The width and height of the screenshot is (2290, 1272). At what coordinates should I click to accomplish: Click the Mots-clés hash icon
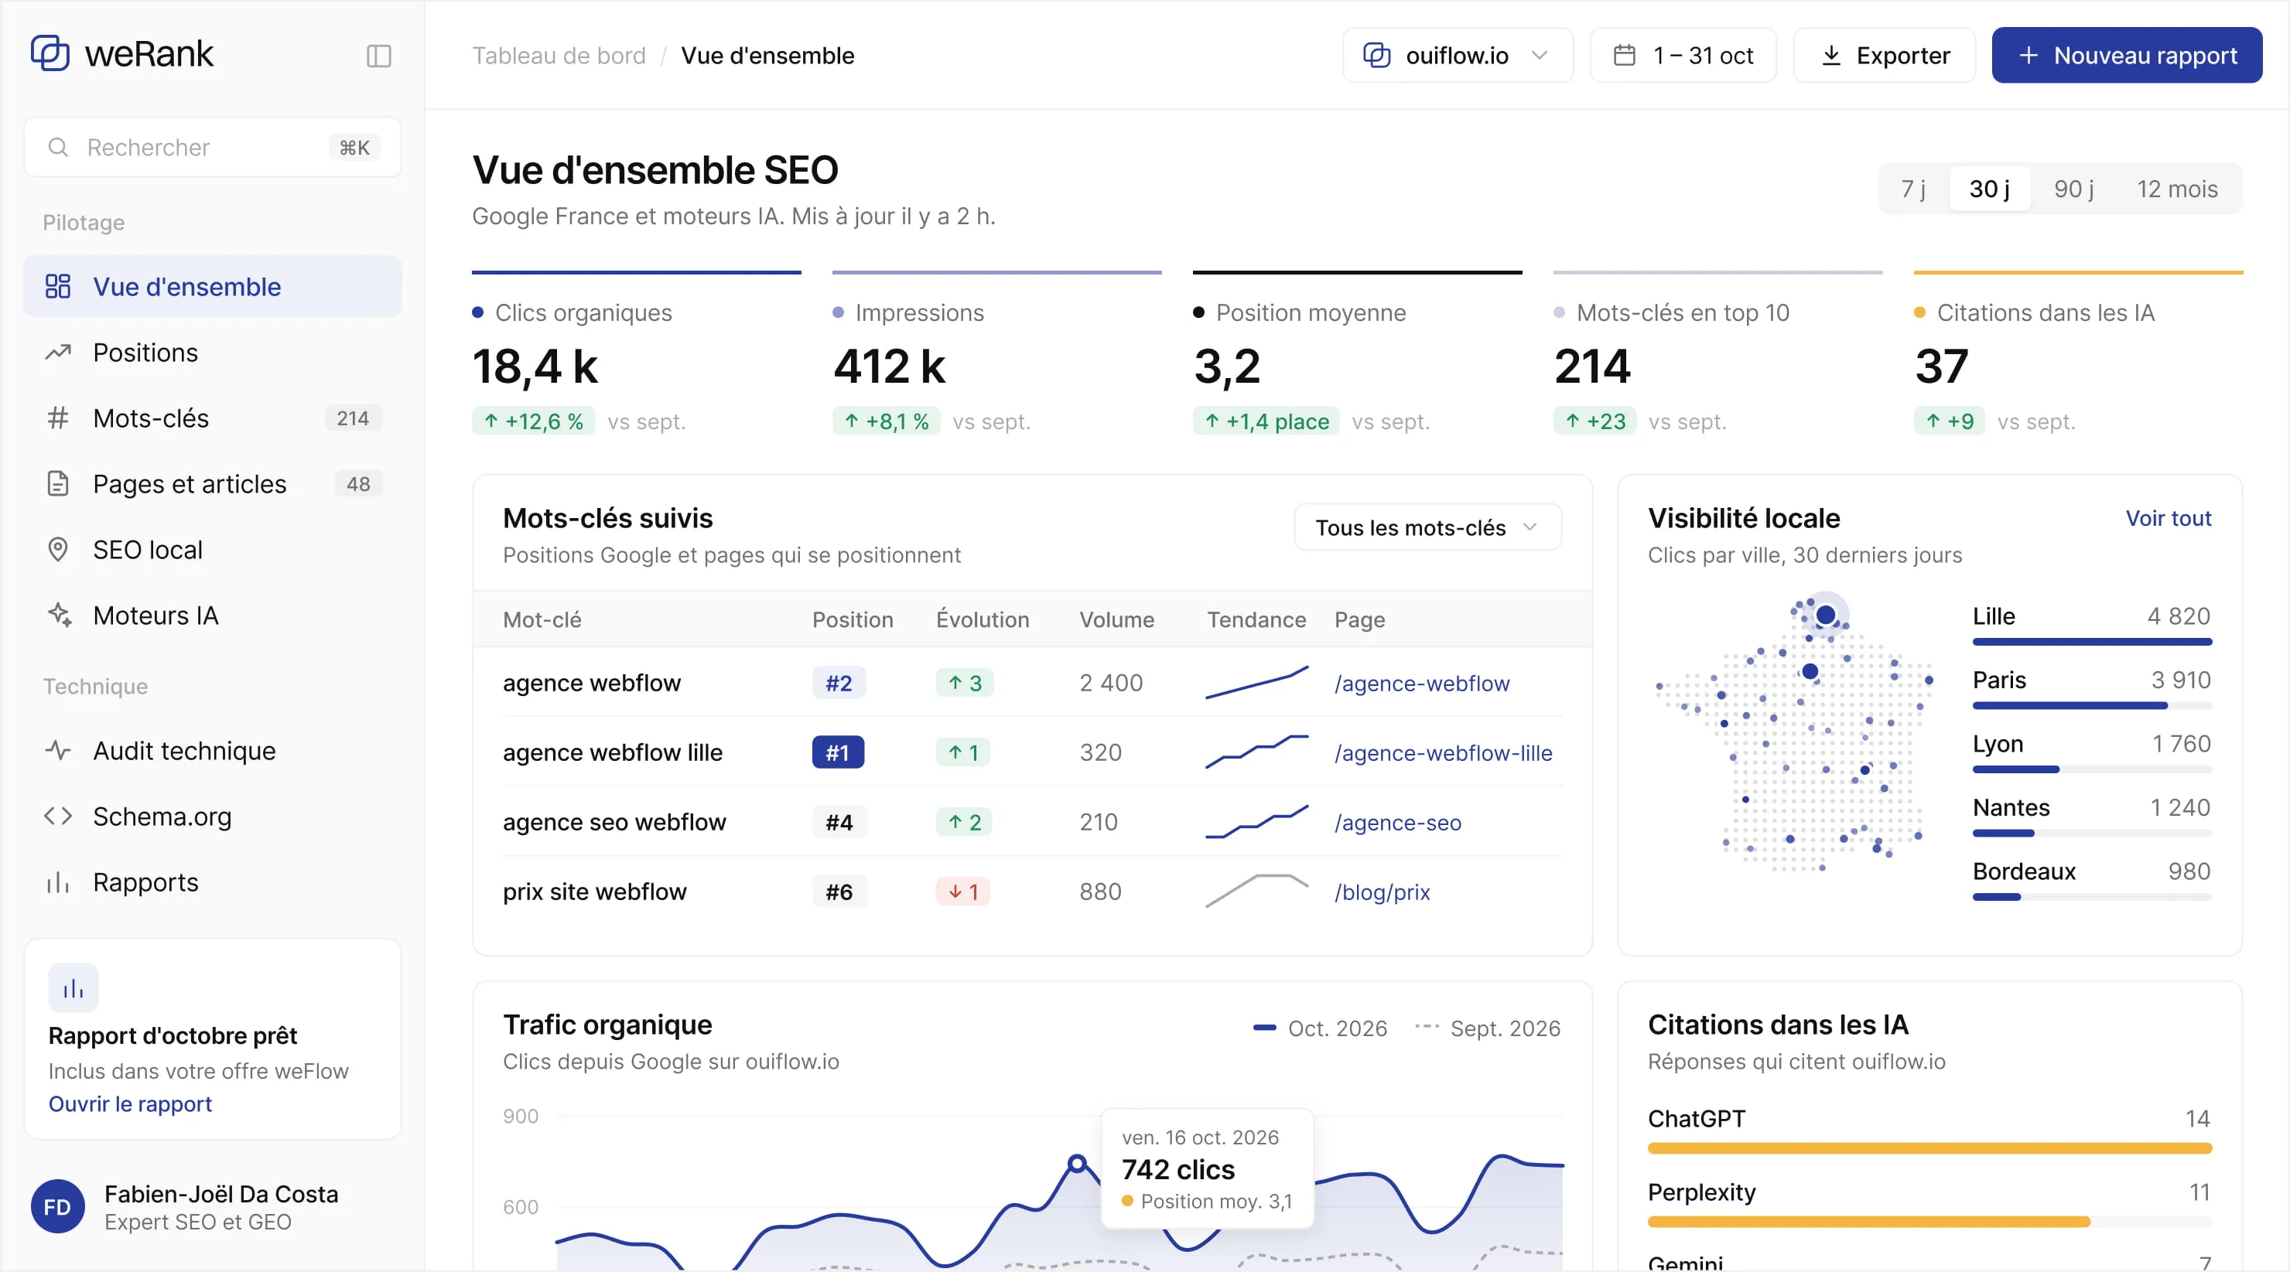(58, 418)
